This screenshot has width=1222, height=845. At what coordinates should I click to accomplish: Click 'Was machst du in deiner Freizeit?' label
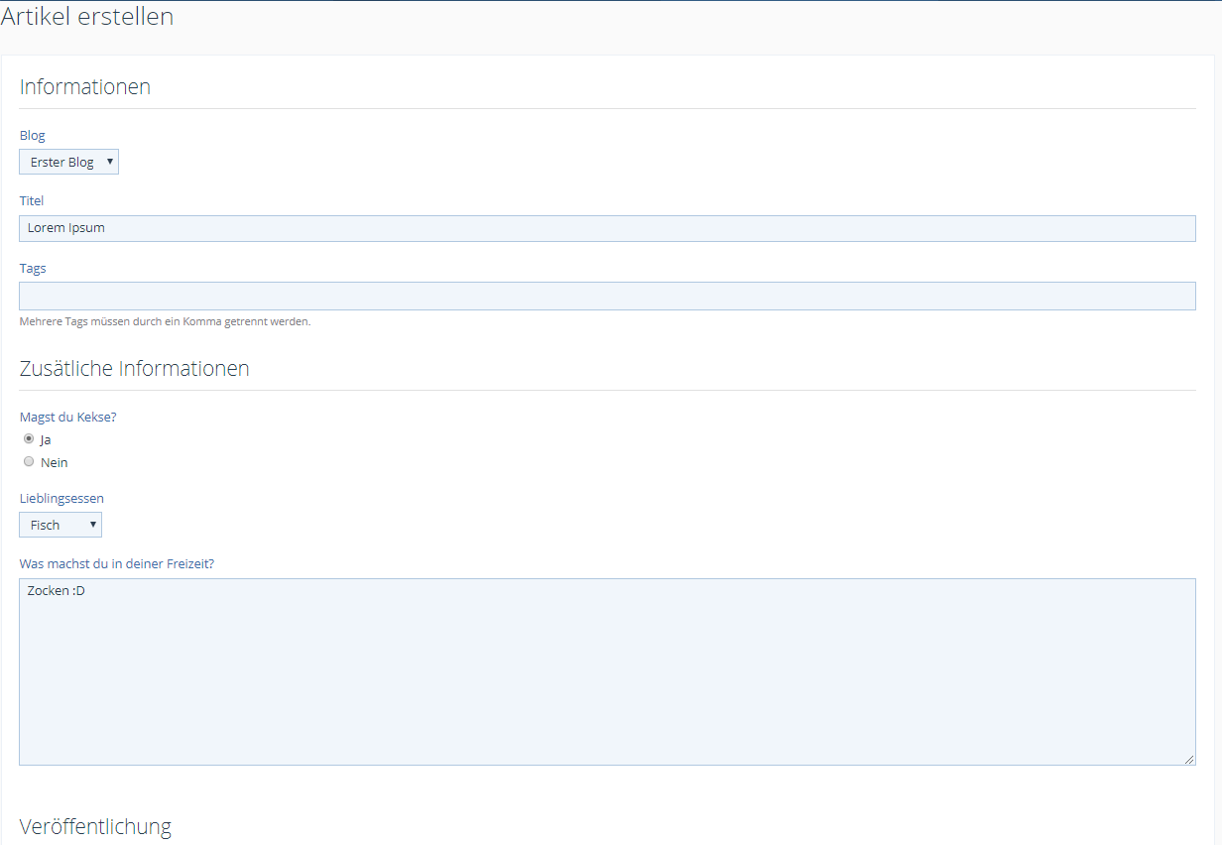pyautogui.click(x=117, y=564)
